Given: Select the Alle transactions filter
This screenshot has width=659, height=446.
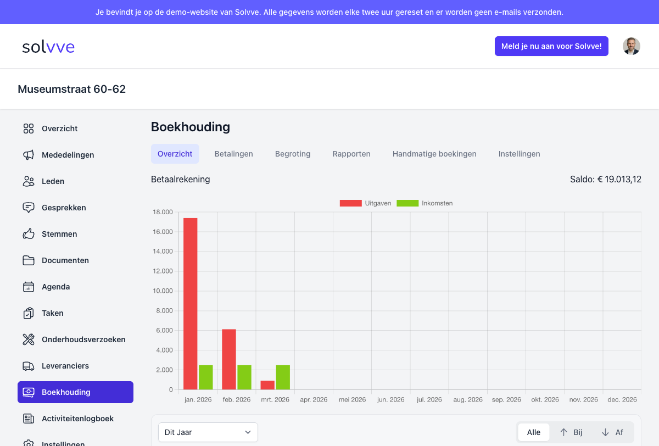Looking at the screenshot, I should (x=533, y=432).
